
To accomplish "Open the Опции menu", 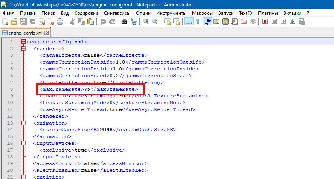I will (144, 13).
